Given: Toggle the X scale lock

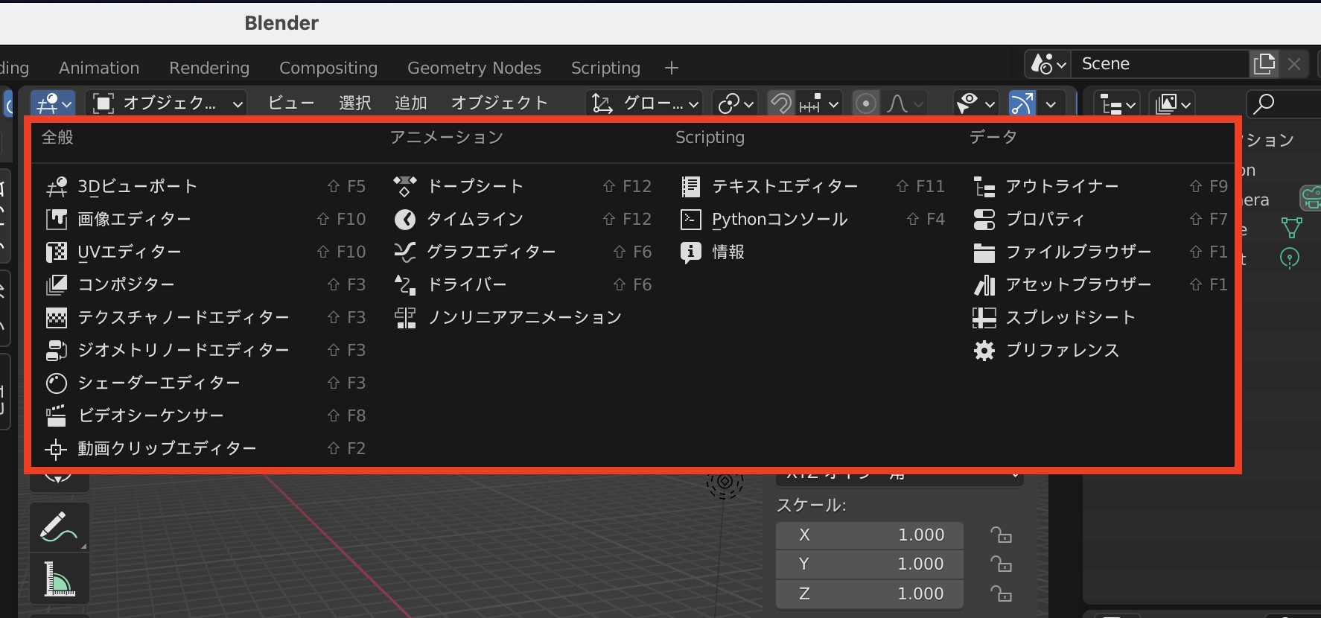Looking at the screenshot, I should (x=1001, y=535).
